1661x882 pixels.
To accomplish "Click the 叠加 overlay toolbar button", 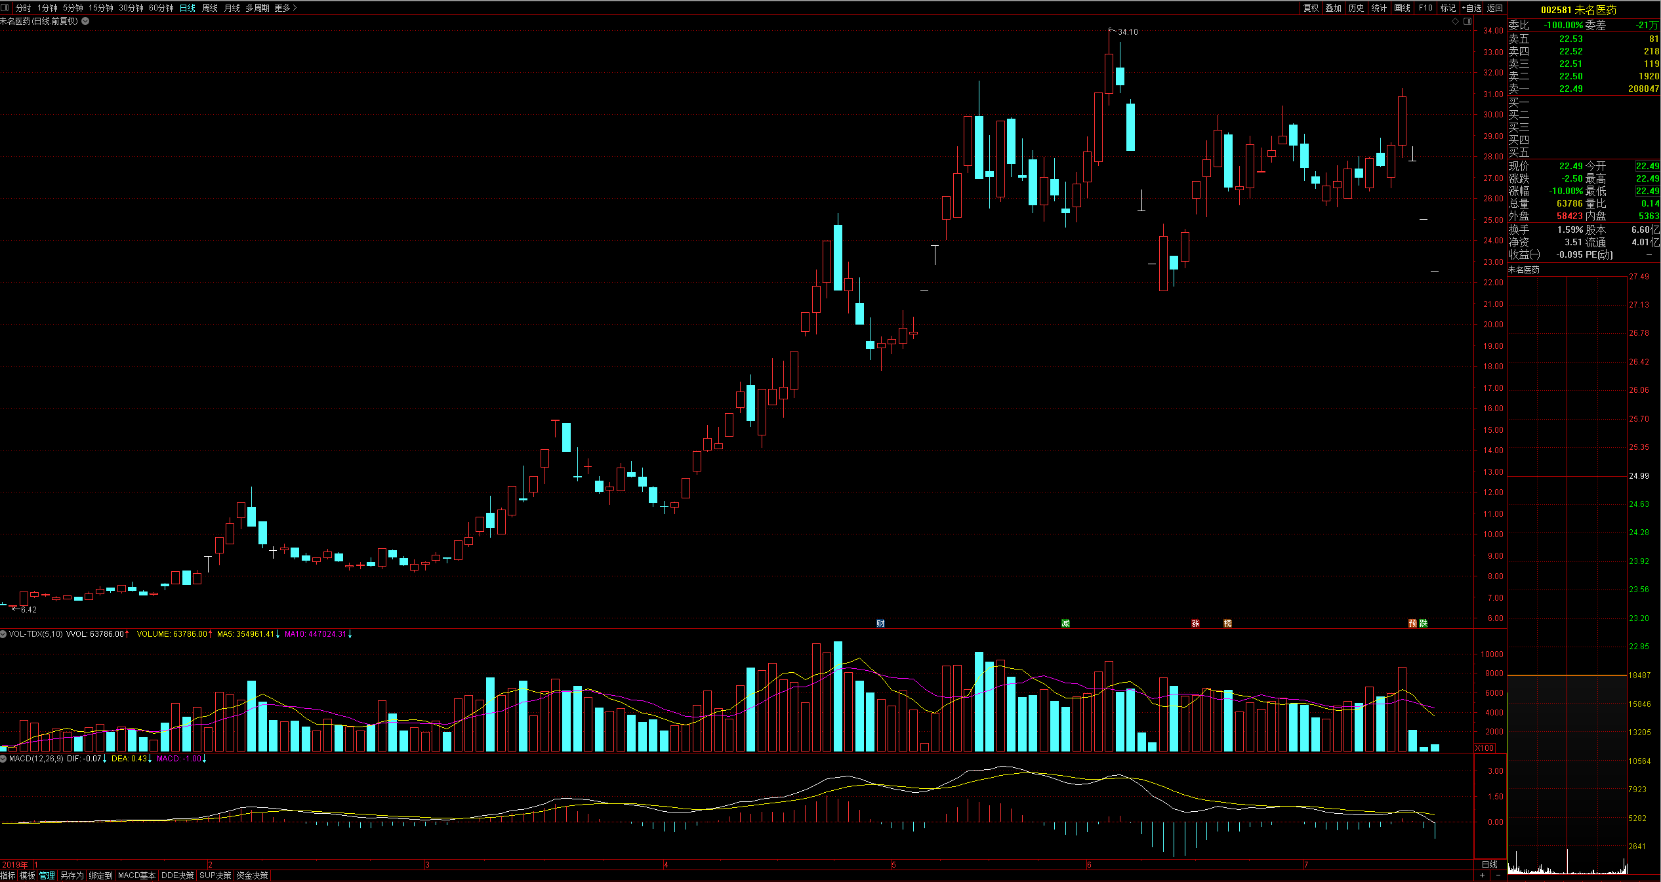I will pyautogui.click(x=1334, y=8).
